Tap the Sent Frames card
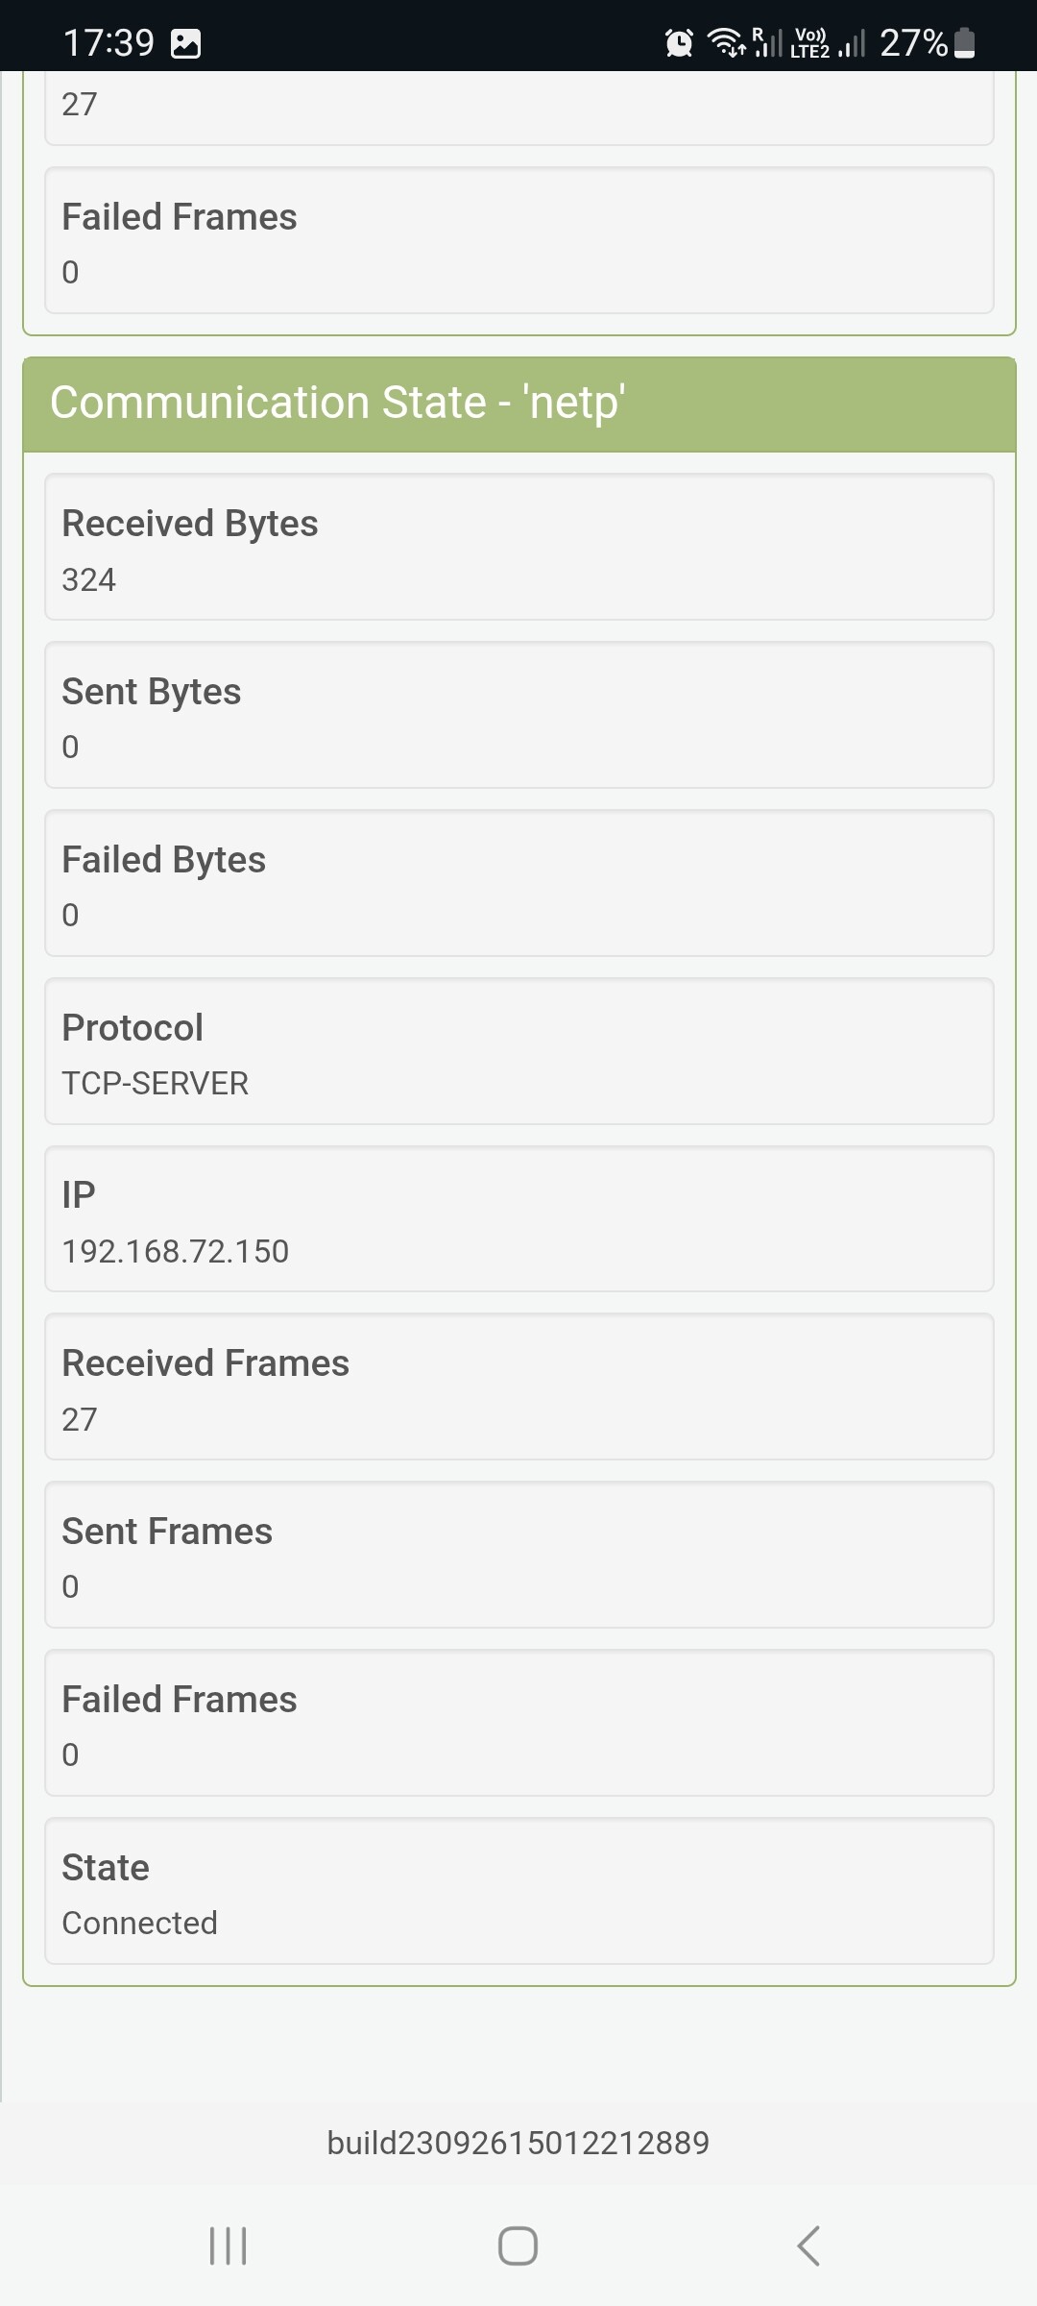The width and height of the screenshot is (1037, 2306). click(x=518, y=1555)
